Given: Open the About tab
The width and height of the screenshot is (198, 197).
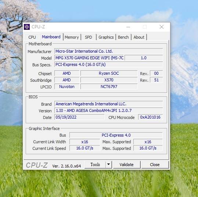Looking at the screenshot, I should point(139,37).
